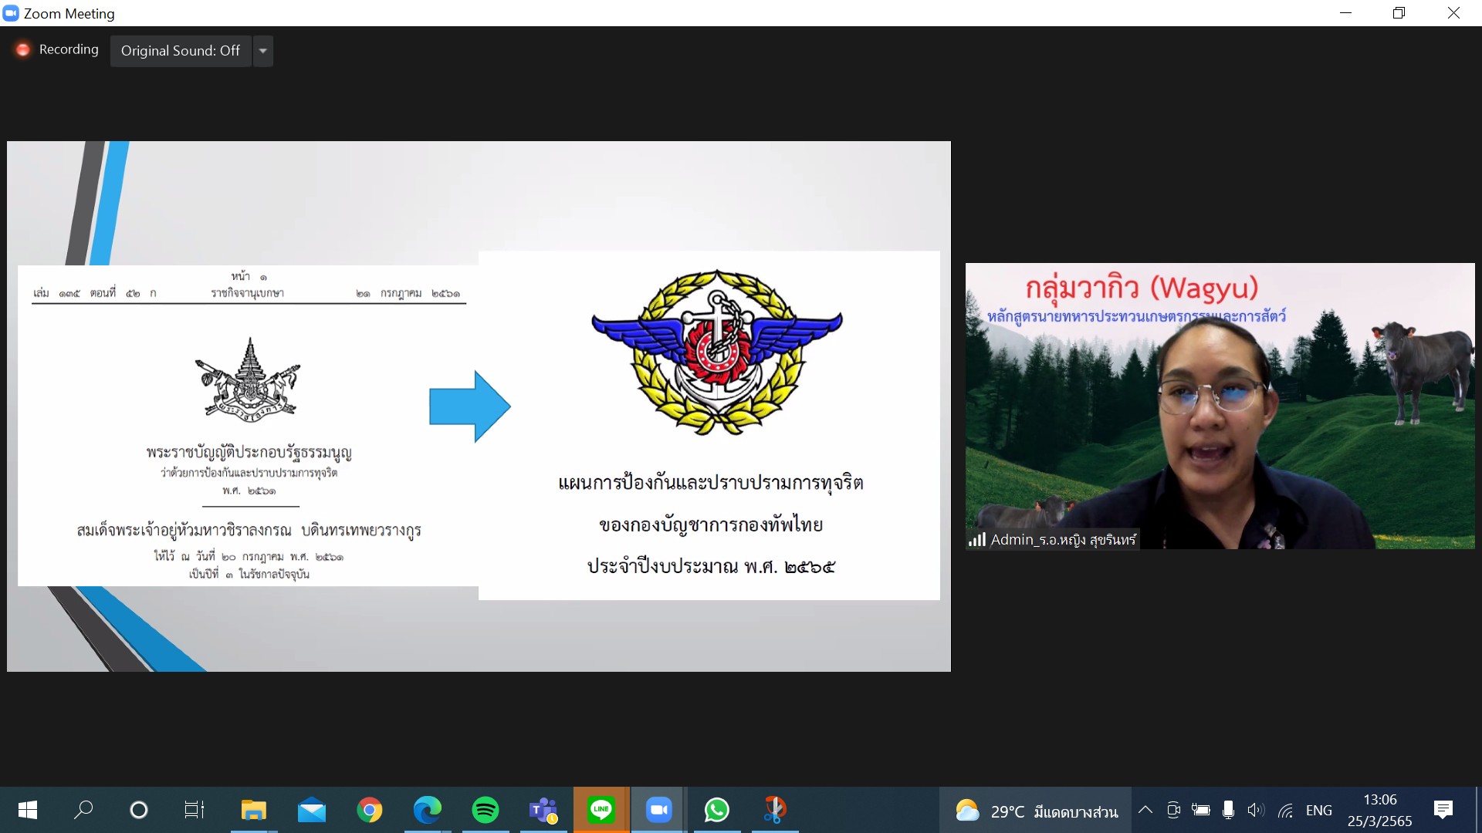Show hidden system tray icons chevron
The width and height of the screenshot is (1482, 833).
point(1145,810)
